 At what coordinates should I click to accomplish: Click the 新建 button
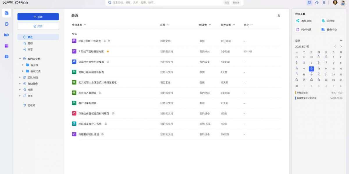click(x=38, y=17)
